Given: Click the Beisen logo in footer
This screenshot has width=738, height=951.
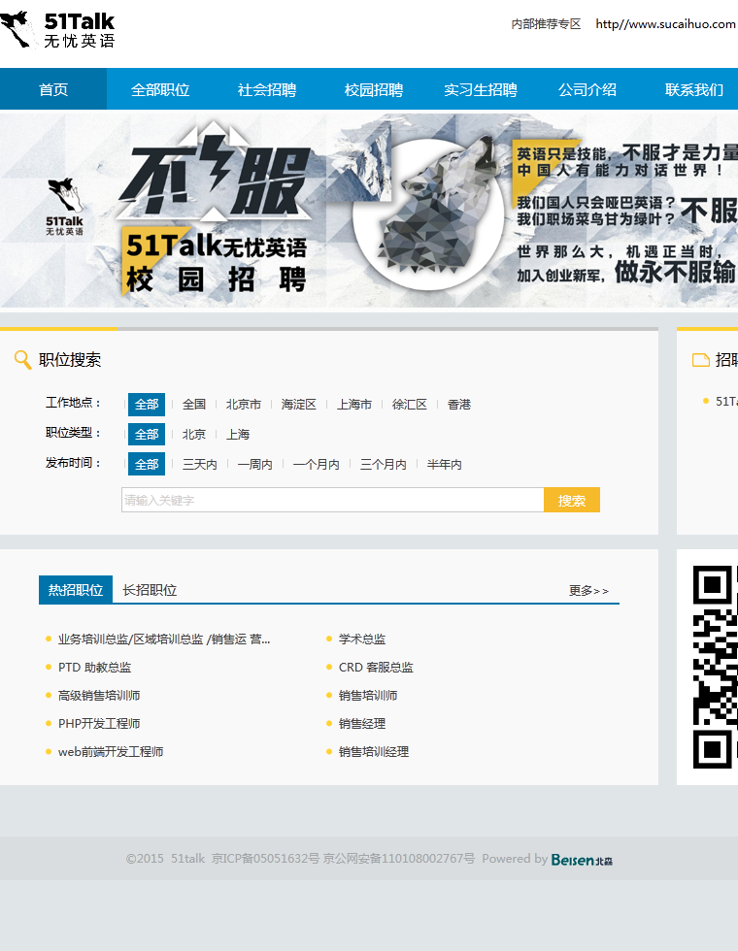Looking at the screenshot, I should (582, 860).
